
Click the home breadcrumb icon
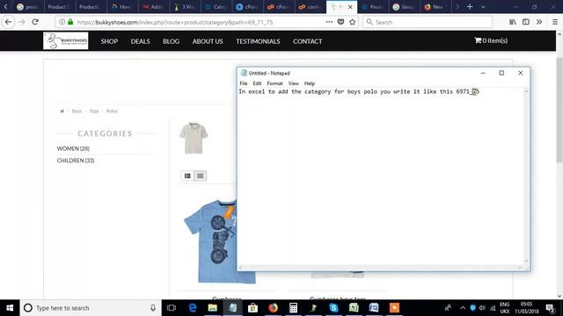click(x=62, y=111)
